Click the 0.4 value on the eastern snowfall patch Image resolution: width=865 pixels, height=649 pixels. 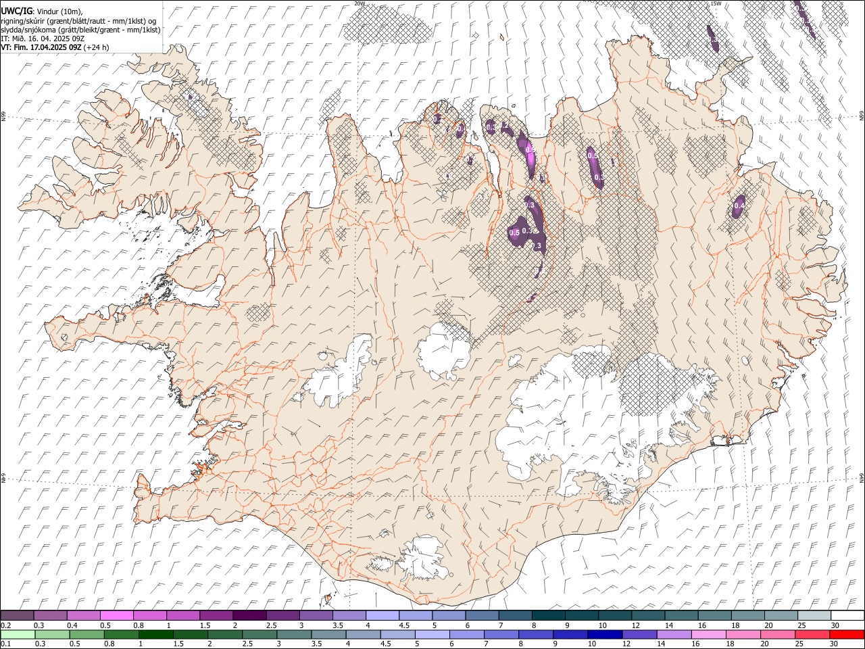pyautogui.click(x=739, y=206)
